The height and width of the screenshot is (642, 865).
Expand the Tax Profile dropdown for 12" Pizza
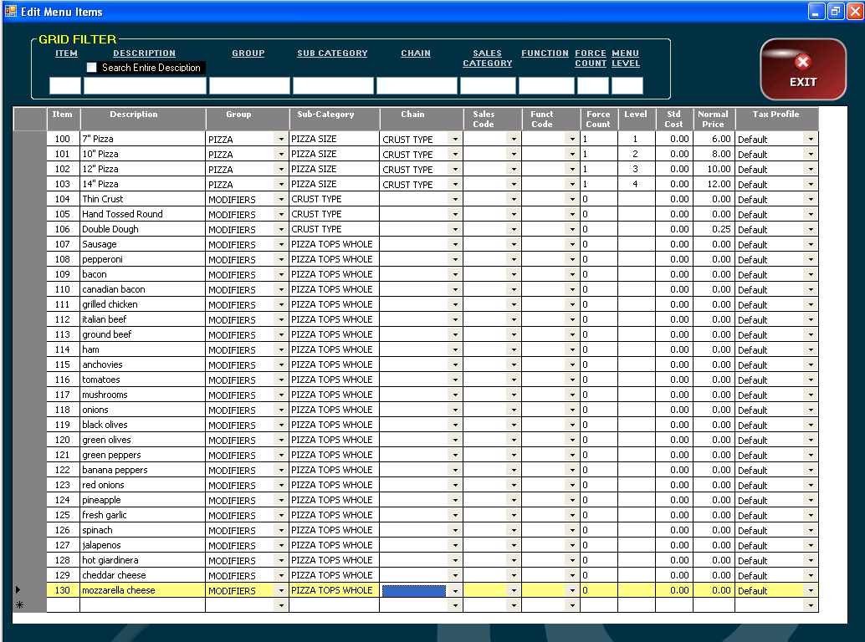[x=811, y=169]
